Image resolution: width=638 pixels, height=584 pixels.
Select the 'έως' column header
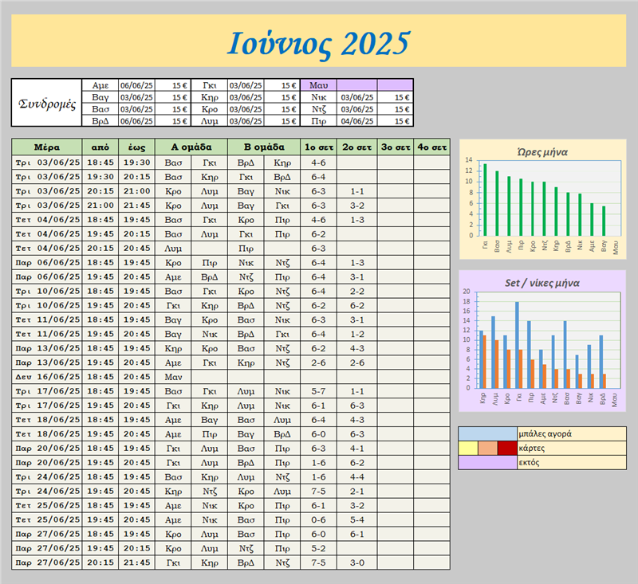tap(136, 147)
